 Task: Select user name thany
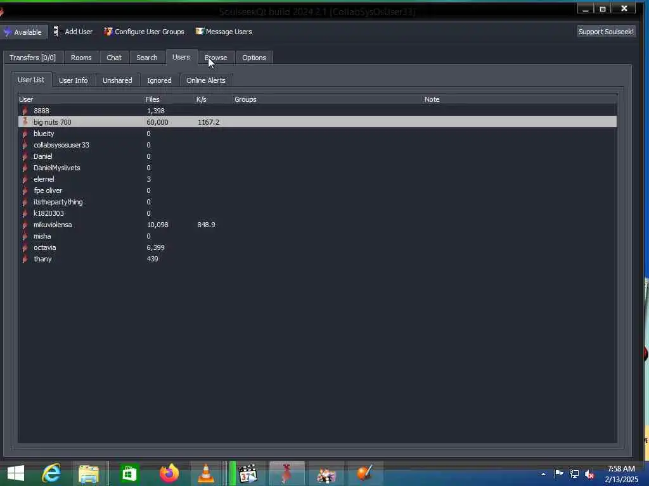click(x=42, y=259)
